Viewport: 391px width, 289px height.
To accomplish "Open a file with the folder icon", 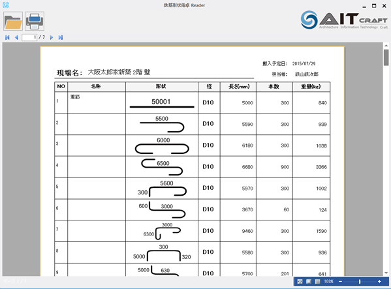I will coord(13,21).
